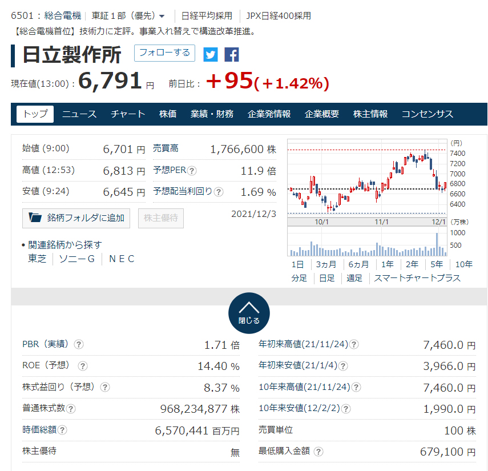
Task: Share on Twitter via bird icon
Action: 211,54
